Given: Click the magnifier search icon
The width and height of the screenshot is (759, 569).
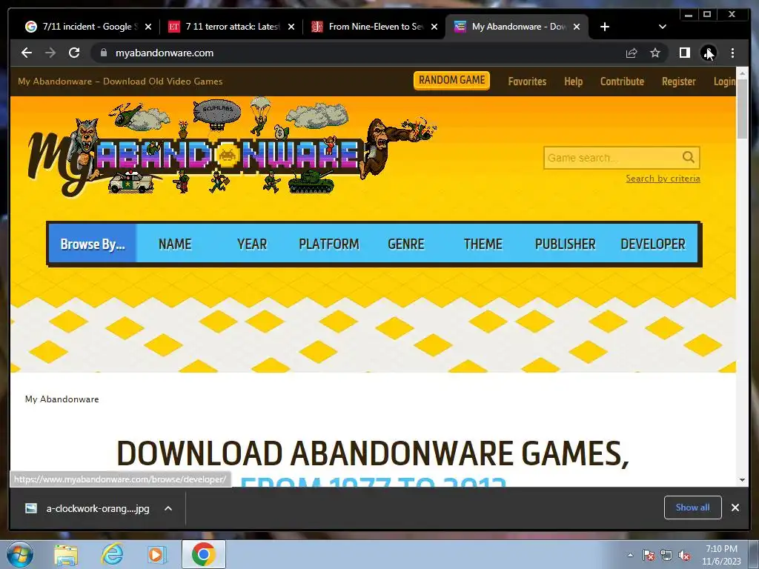Looking at the screenshot, I should coord(689,157).
